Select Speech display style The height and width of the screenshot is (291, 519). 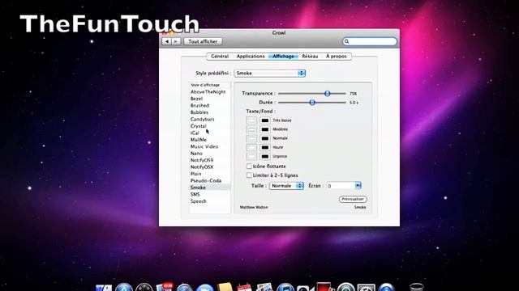(210, 201)
